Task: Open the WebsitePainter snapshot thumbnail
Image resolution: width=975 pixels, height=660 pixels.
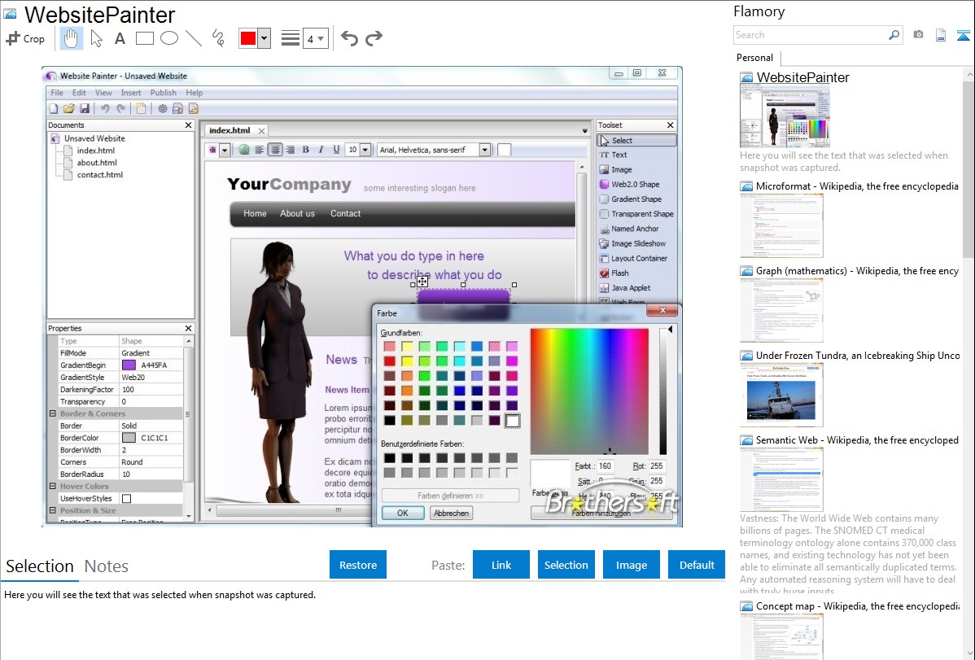Action: (785, 116)
